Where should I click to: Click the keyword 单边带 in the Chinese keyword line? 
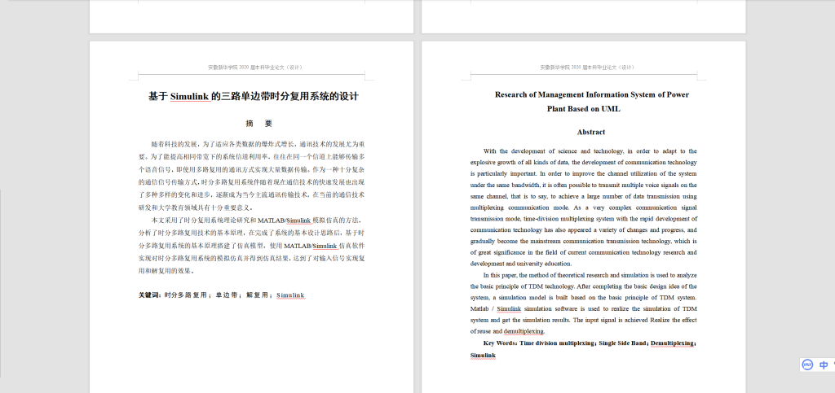(x=227, y=295)
